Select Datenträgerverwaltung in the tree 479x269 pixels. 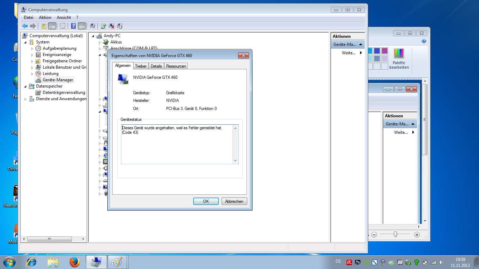tap(64, 92)
